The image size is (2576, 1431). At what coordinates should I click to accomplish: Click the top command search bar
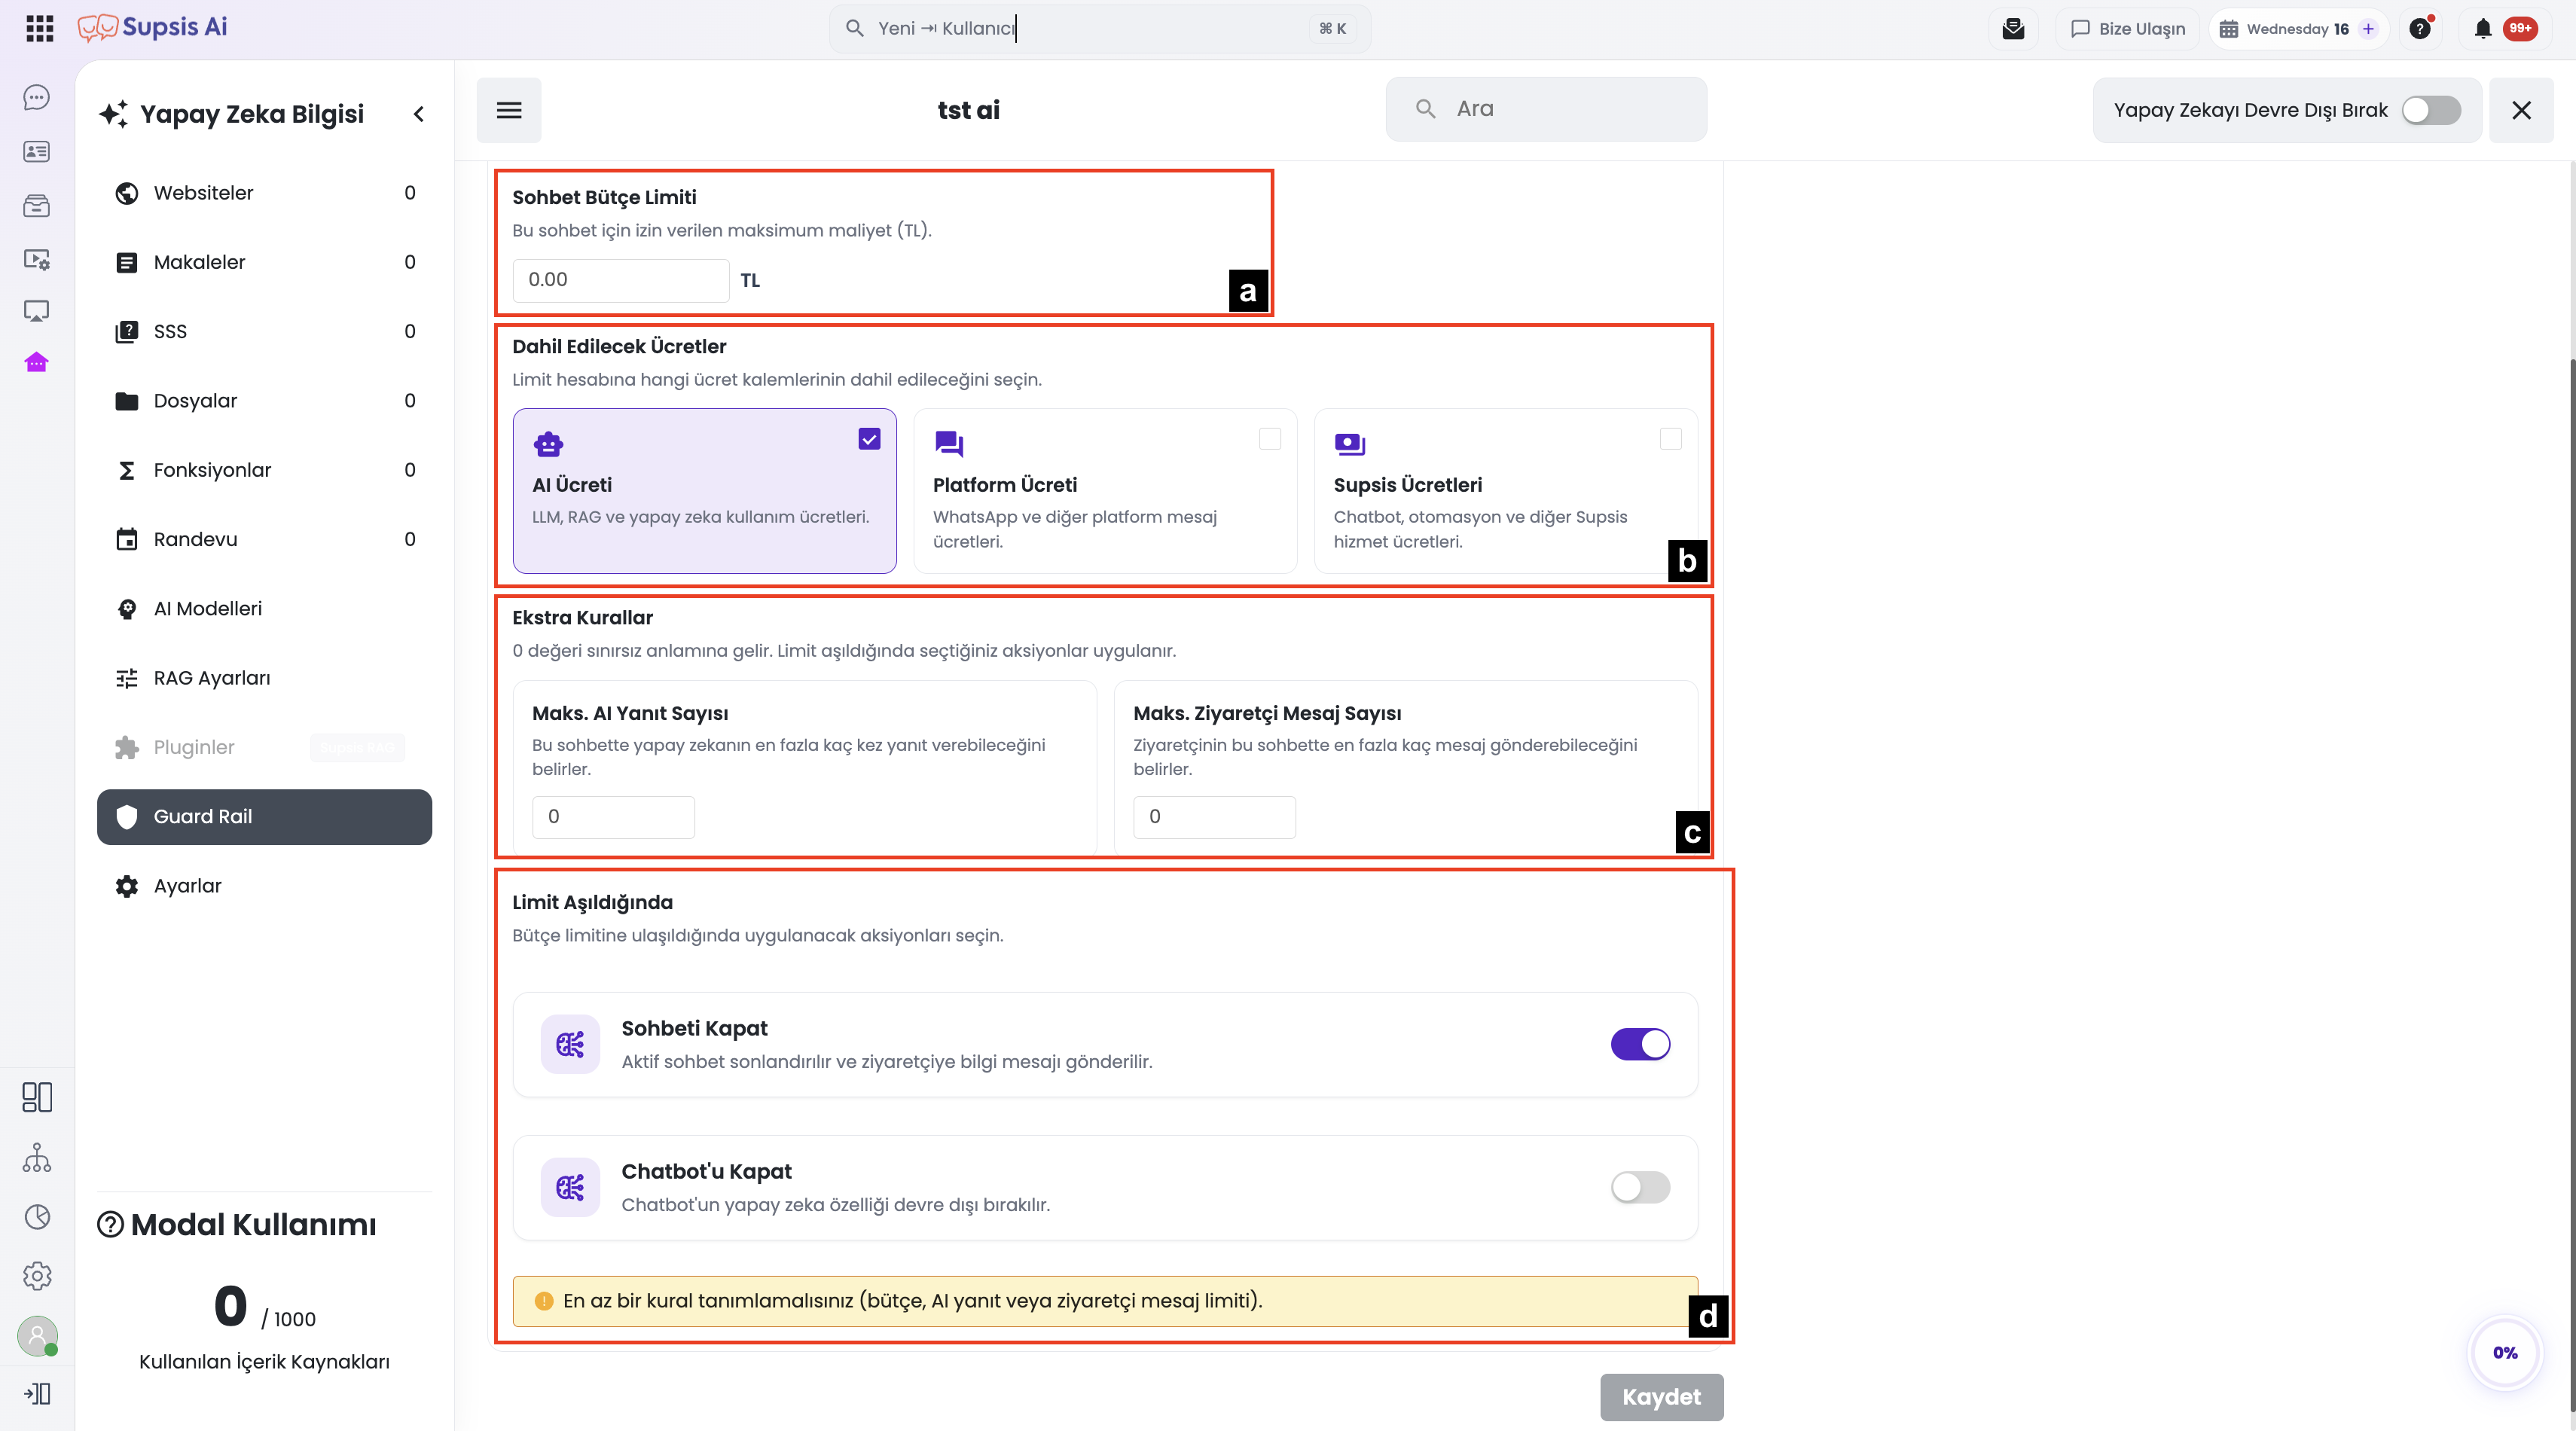(1100, 28)
